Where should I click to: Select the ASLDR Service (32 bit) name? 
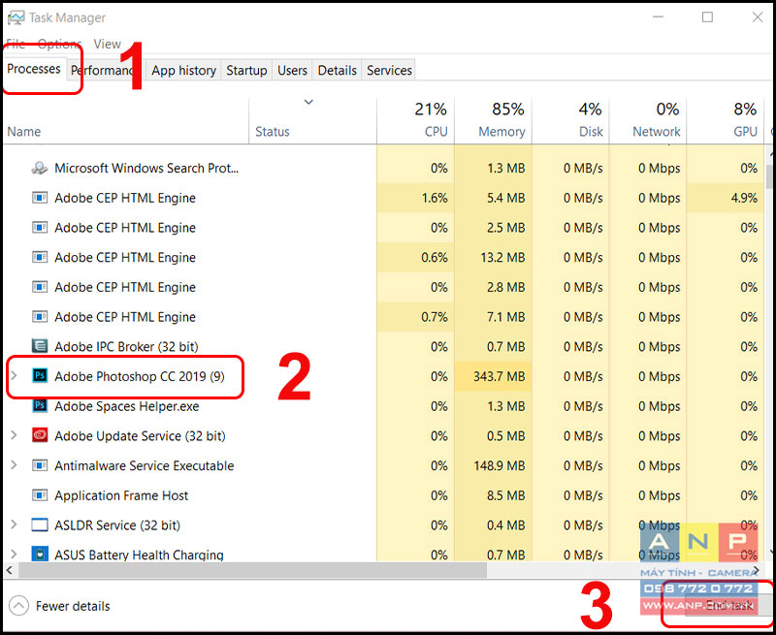117,524
